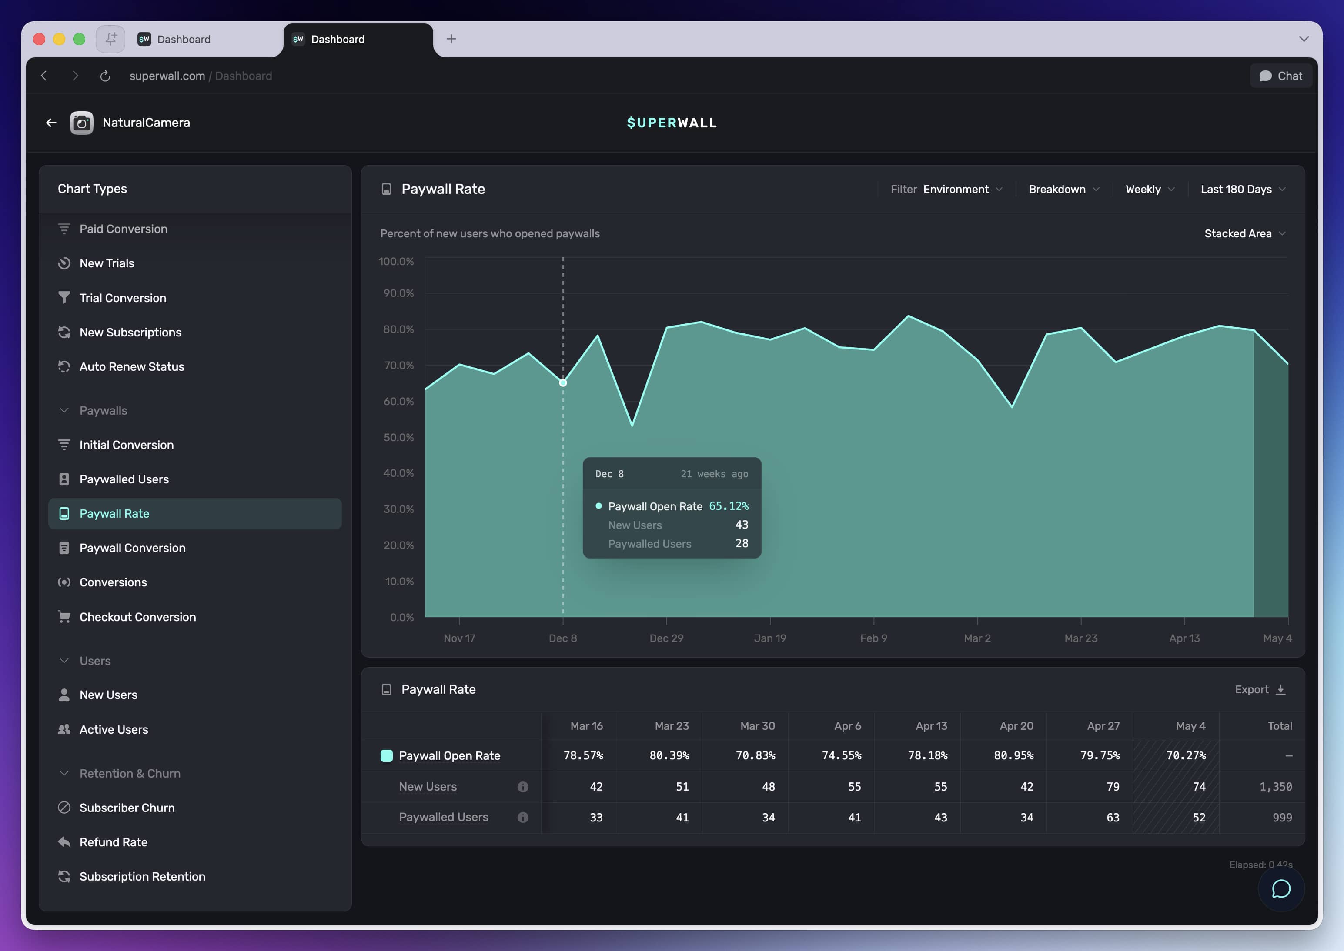Open the Filter Environment dropdown
This screenshot has height=951, width=1344.
947,189
